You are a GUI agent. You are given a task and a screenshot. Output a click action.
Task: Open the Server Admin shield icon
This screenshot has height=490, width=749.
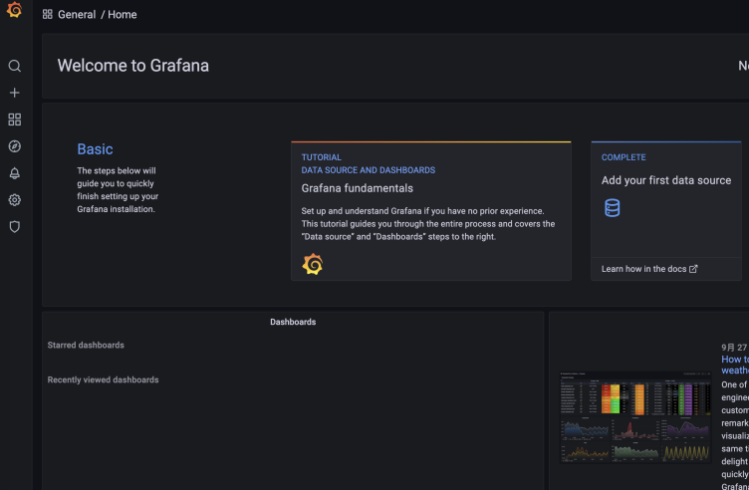[x=14, y=226]
